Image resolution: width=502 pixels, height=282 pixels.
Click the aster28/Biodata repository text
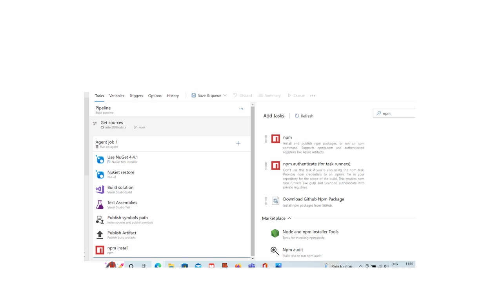coord(115,127)
